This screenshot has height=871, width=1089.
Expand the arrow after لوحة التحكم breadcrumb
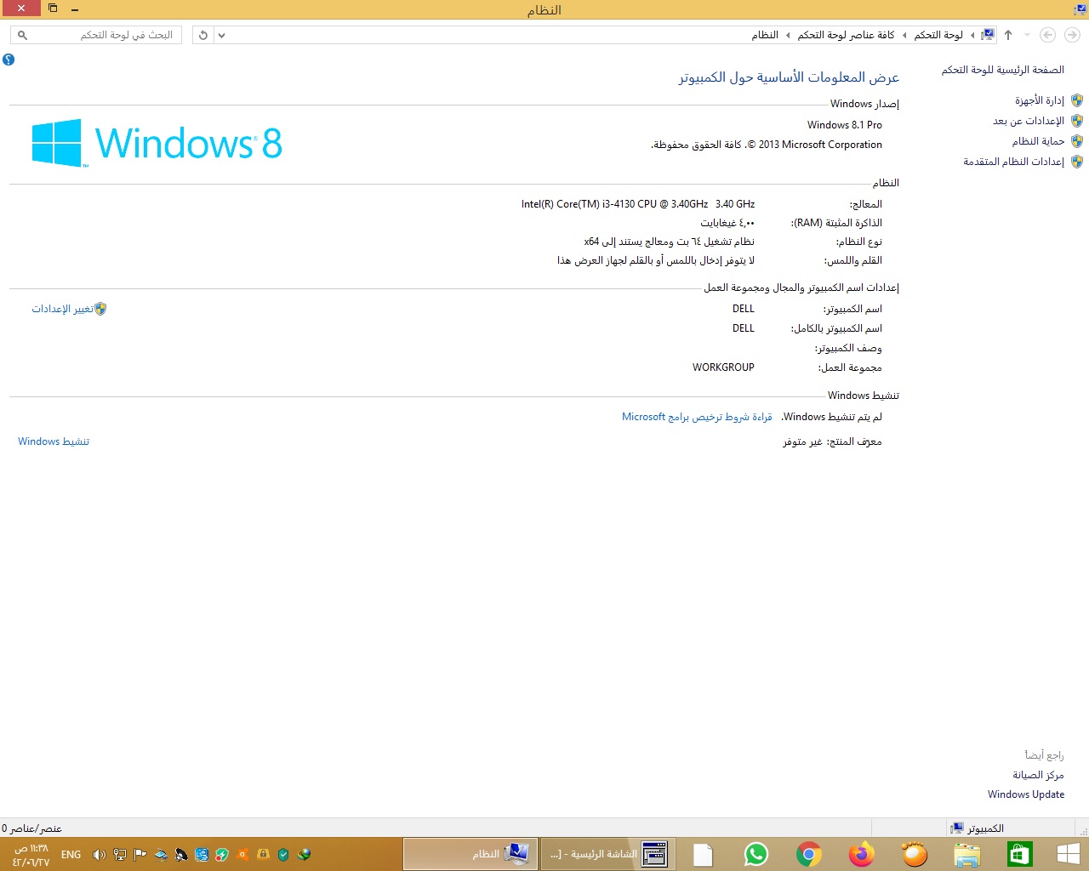click(904, 35)
